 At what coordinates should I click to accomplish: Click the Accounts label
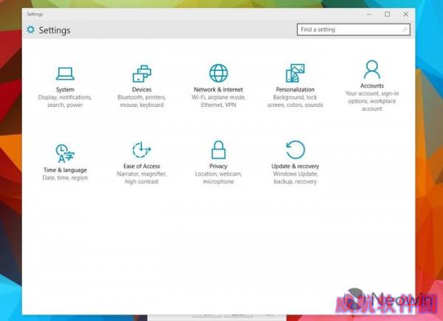click(372, 86)
